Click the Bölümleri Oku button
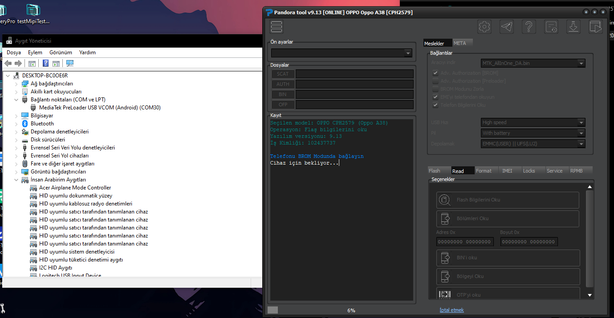 point(508,219)
